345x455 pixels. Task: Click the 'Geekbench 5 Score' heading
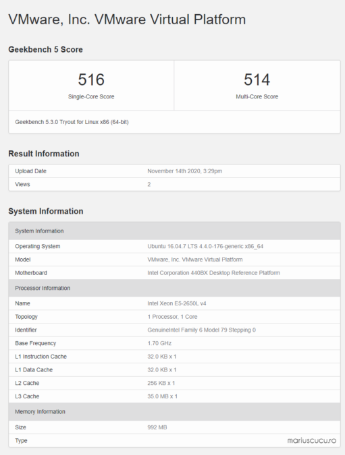pos(45,50)
